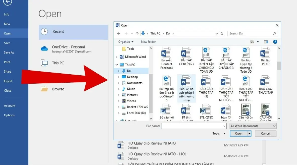
Task: Click the back arrow in the Open dialog
Action: pos(119,33)
